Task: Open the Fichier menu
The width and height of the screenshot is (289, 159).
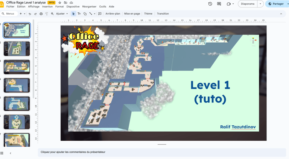Action: point(10,7)
